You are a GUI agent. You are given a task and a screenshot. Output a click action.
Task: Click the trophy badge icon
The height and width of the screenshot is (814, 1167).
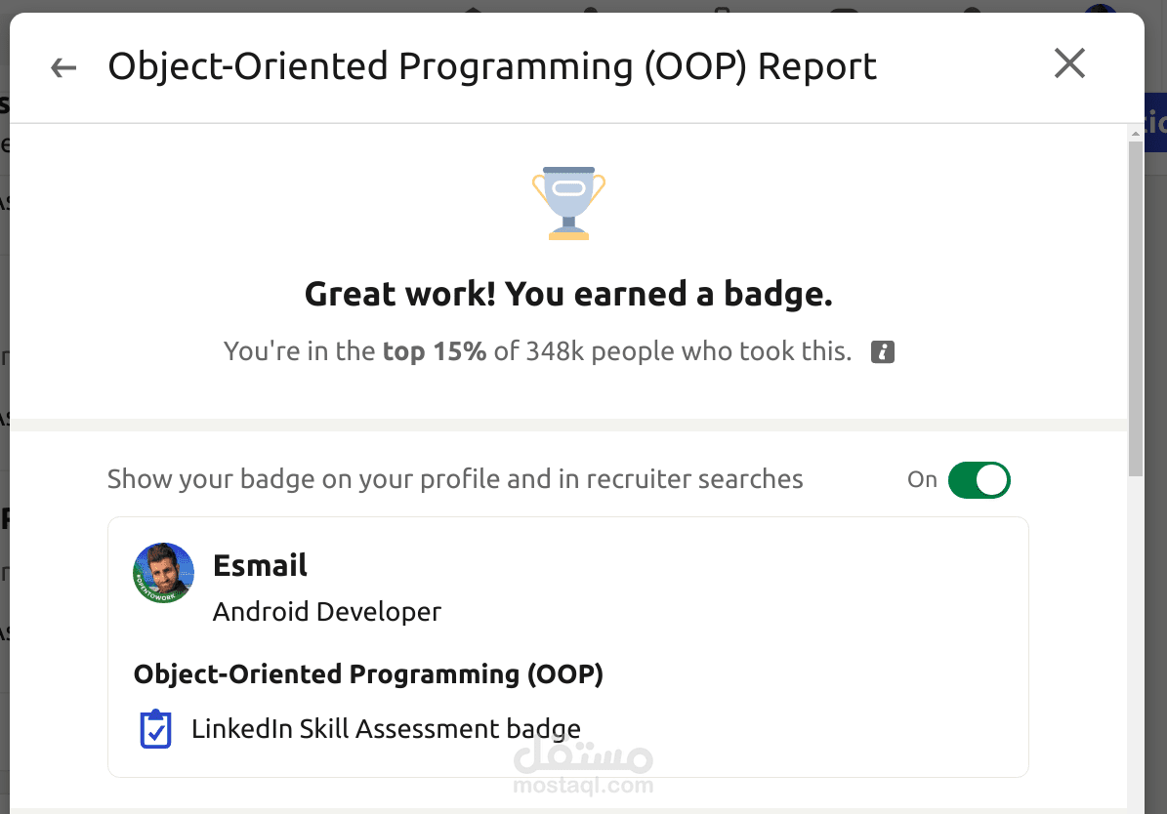pyautogui.click(x=568, y=203)
